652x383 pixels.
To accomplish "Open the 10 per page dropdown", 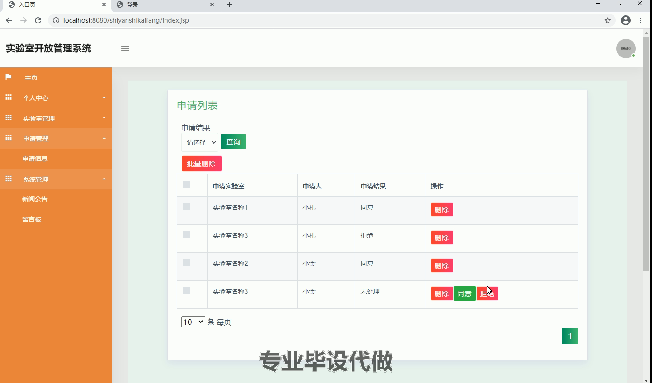I will point(193,322).
